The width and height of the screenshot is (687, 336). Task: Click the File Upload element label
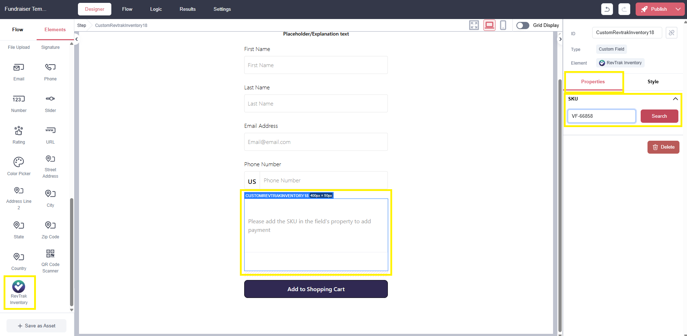(x=19, y=47)
